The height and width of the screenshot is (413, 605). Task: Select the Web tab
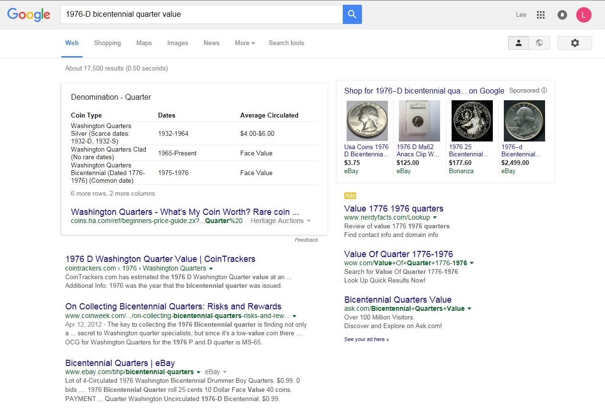(72, 43)
